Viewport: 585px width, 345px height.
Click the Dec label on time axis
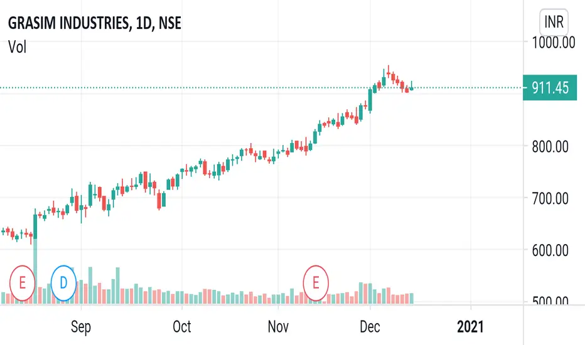click(x=370, y=327)
